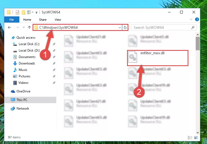
Task: Open Pictures in the navigation pane
Action: [x=22, y=76]
